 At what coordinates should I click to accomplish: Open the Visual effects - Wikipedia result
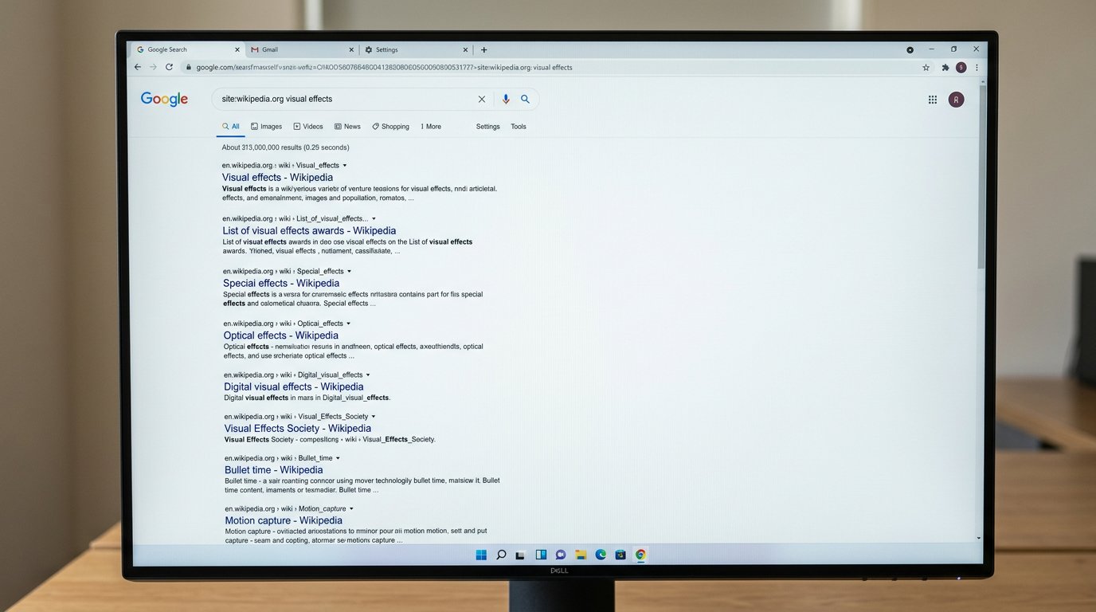tap(277, 178)
